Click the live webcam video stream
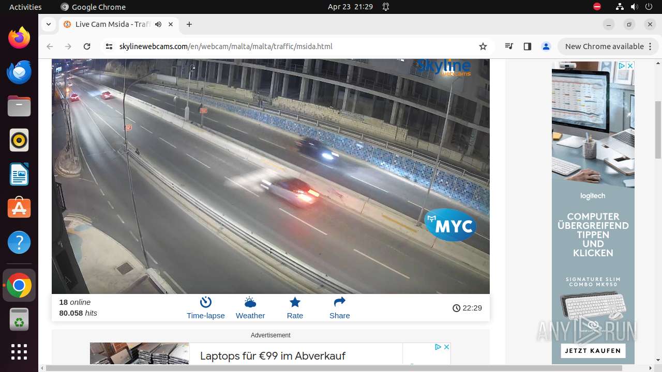Viewport: 662px width, 372px height. tap(270, 176)
